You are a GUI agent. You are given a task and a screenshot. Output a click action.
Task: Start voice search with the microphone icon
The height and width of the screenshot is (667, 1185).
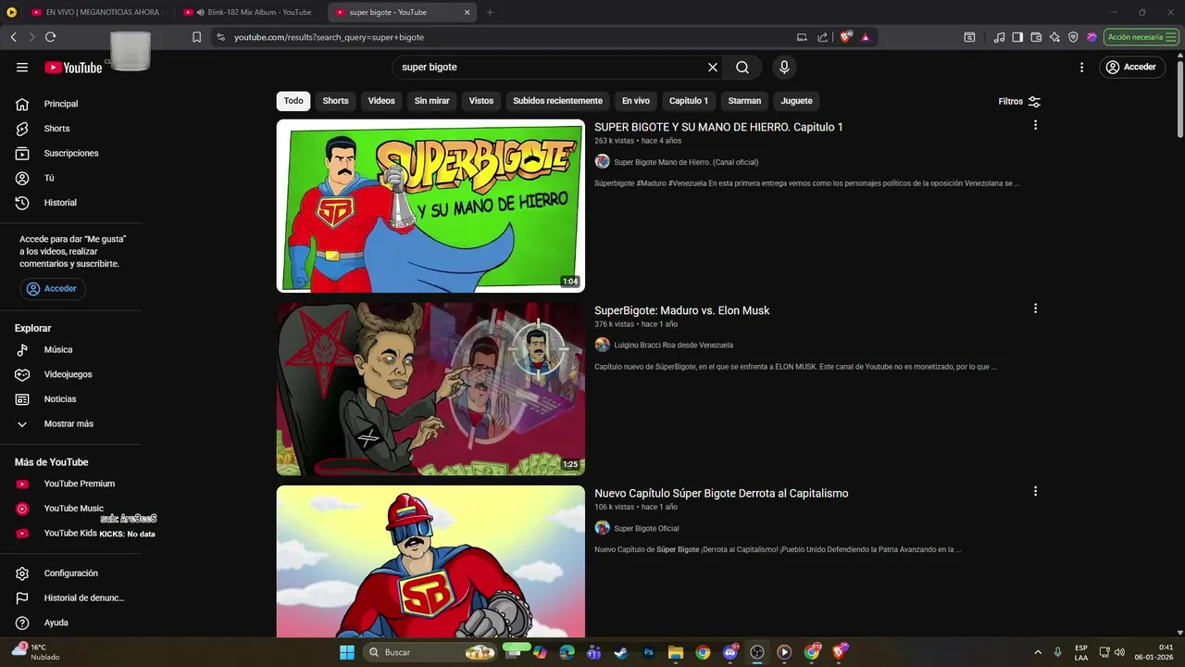784,67
